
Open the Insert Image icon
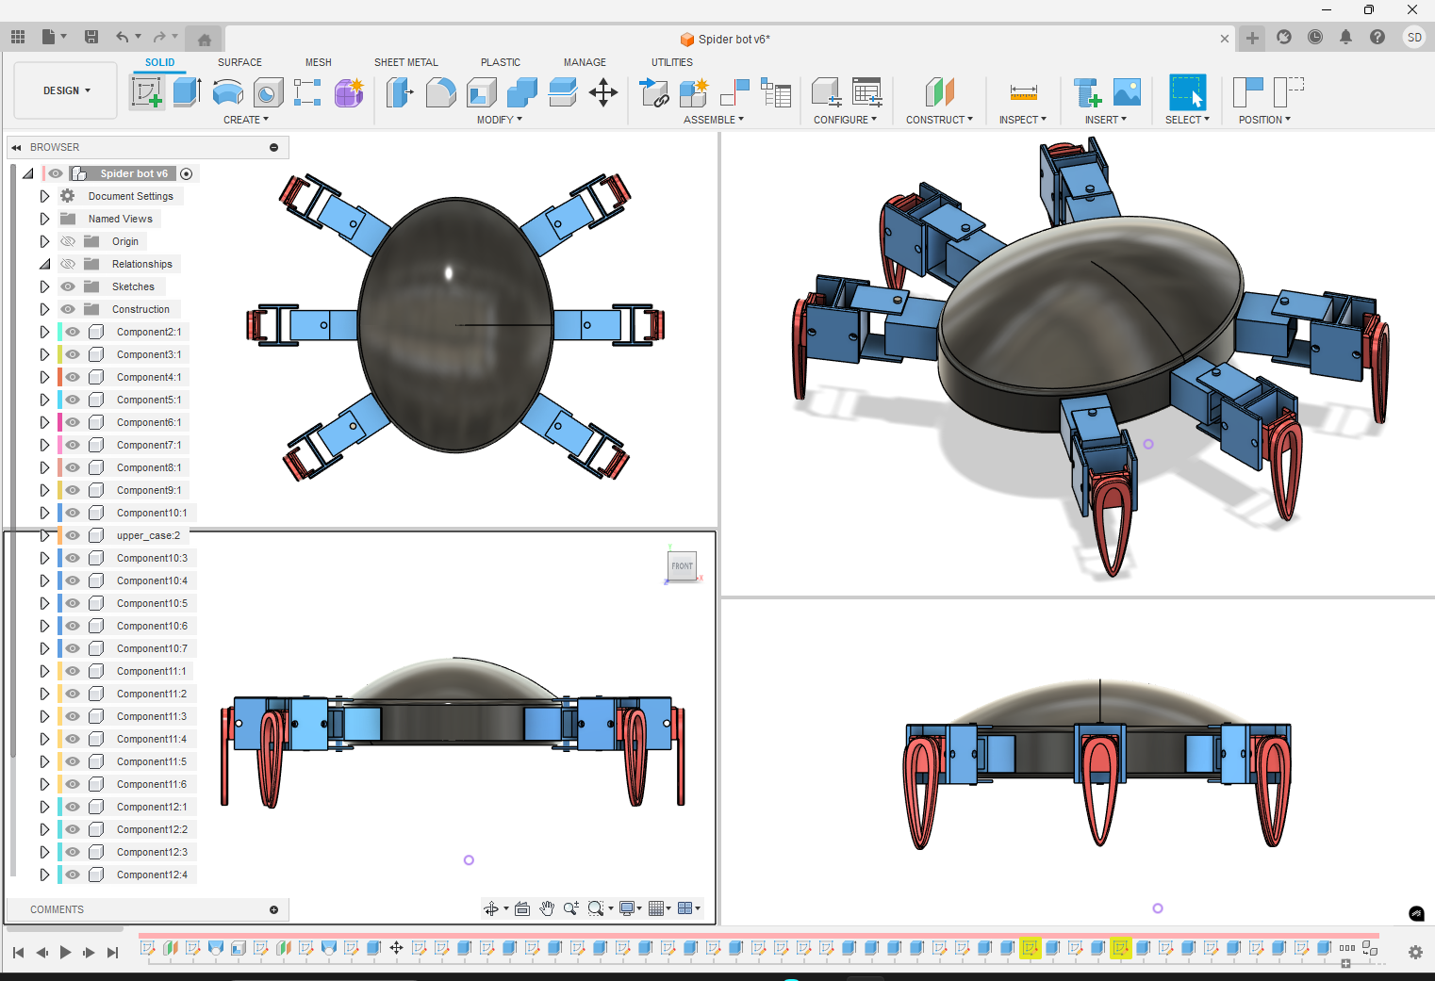pyautogui.click(x=1127, y=92)
